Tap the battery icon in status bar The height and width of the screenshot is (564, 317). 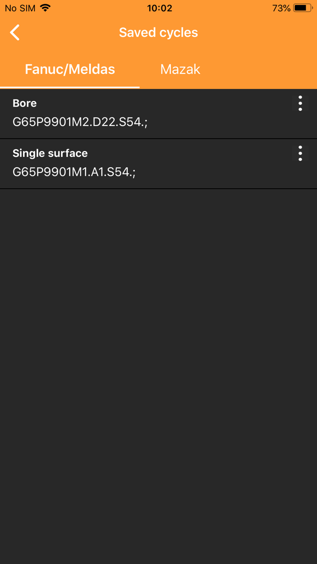[x=303, y=8]
